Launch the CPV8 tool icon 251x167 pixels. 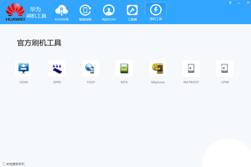[x=225, y=69]
